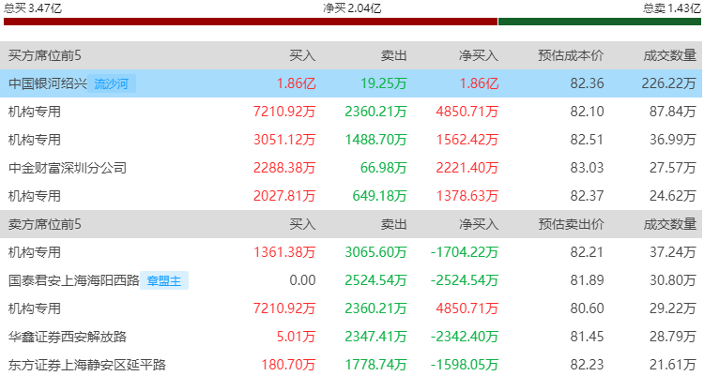Click 总卖 1.43亿 label
Screen dimensions: 704x376
click(672, 8)
